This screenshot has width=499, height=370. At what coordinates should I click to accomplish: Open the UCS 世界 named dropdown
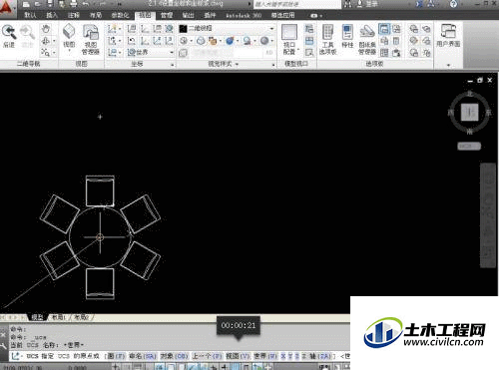click(152, 52)
